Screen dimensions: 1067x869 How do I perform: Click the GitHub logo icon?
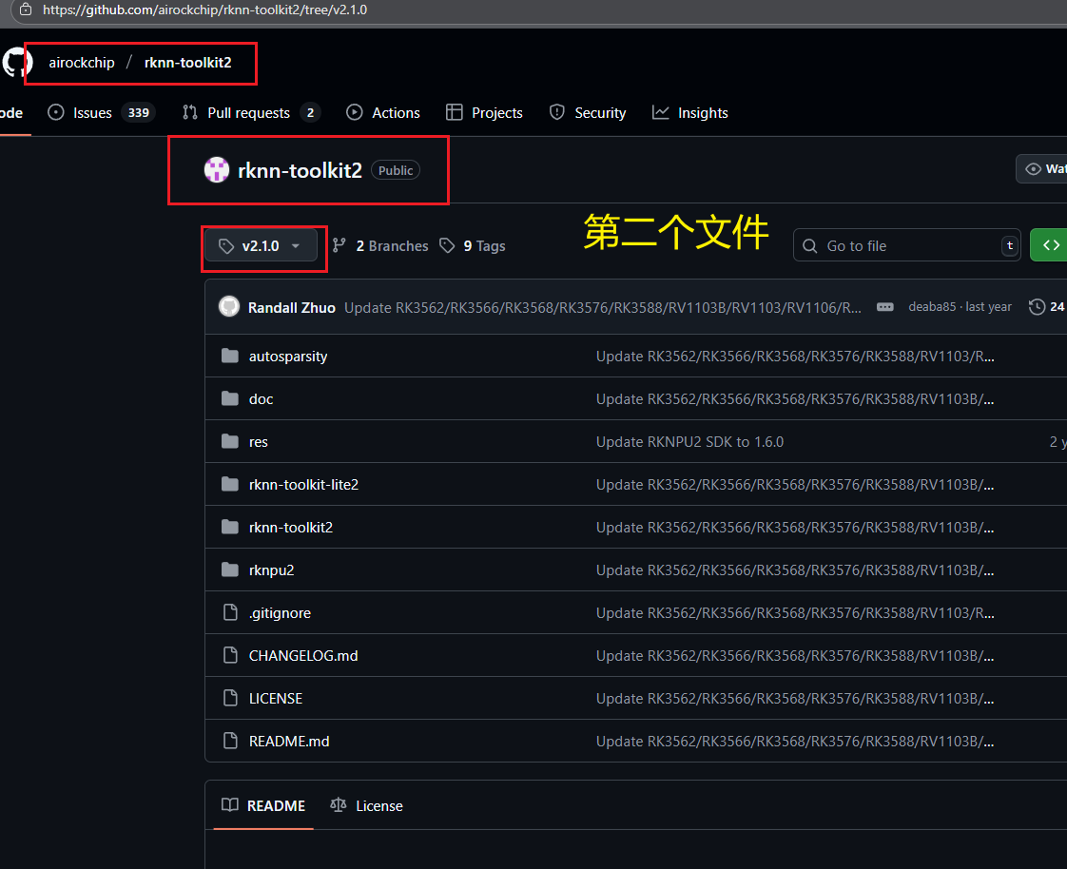[x=16, y=63]
